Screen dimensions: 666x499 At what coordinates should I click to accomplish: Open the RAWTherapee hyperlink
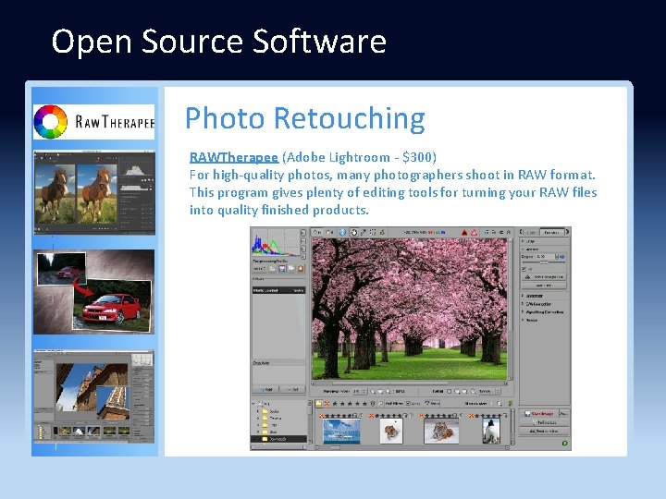(x=234, y=157)
